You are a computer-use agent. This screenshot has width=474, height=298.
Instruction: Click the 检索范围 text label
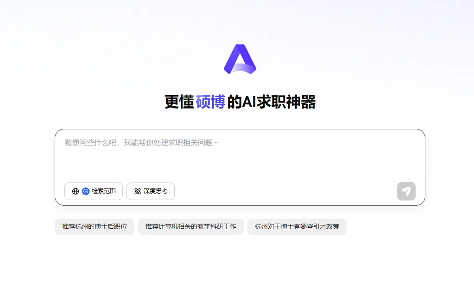click(x=104, y=191)
